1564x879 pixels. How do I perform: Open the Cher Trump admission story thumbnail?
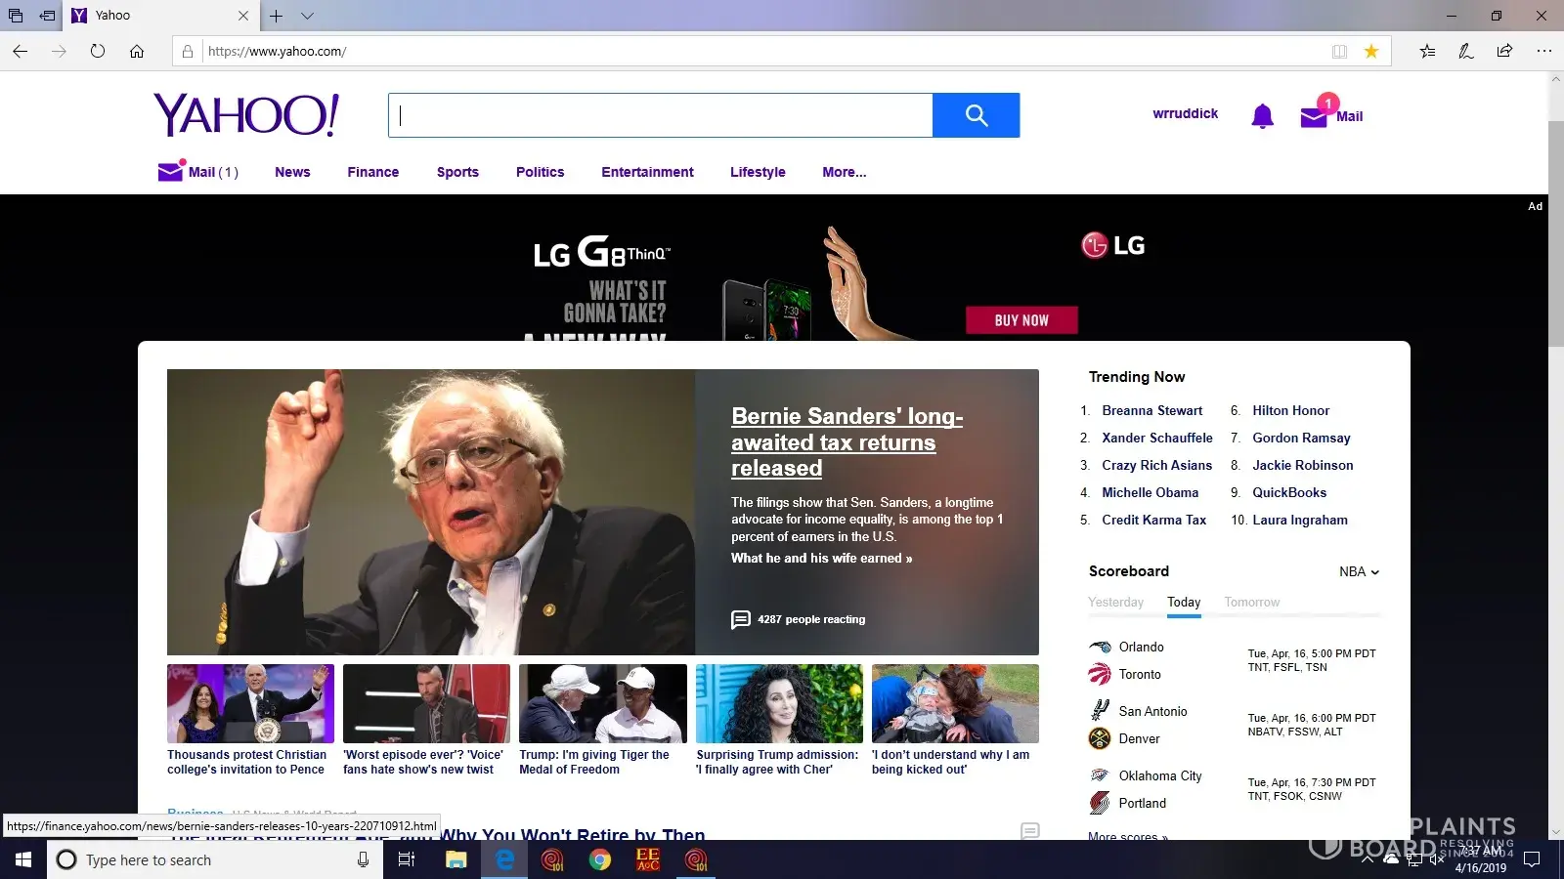[779, 703]
